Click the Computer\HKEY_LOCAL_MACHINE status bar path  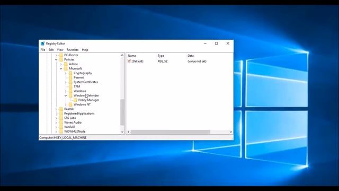(63, 137)
